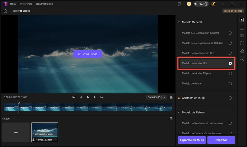247x147 pixels.
Task: Click the user account avatar icon
Action: (x=214, y=4)
